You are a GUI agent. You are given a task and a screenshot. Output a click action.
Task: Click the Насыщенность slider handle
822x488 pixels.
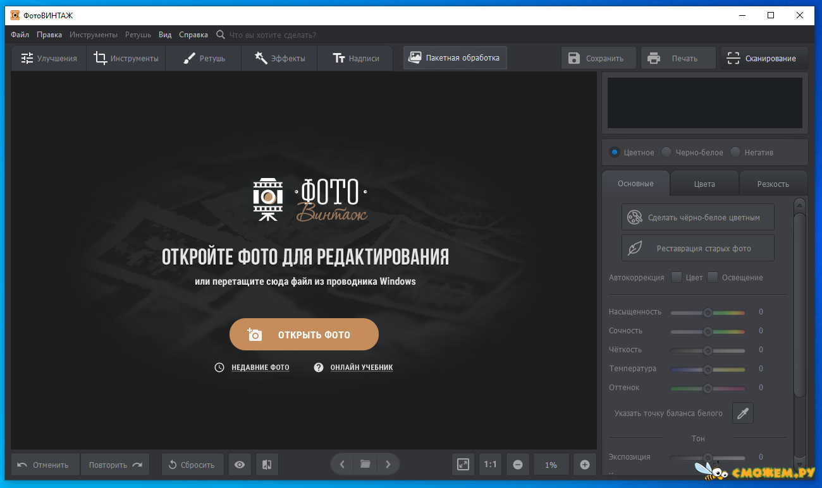point(708,312)
